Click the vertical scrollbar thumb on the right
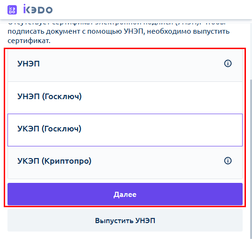The width and height of the screenshot is (252, 239). point(251,159)
